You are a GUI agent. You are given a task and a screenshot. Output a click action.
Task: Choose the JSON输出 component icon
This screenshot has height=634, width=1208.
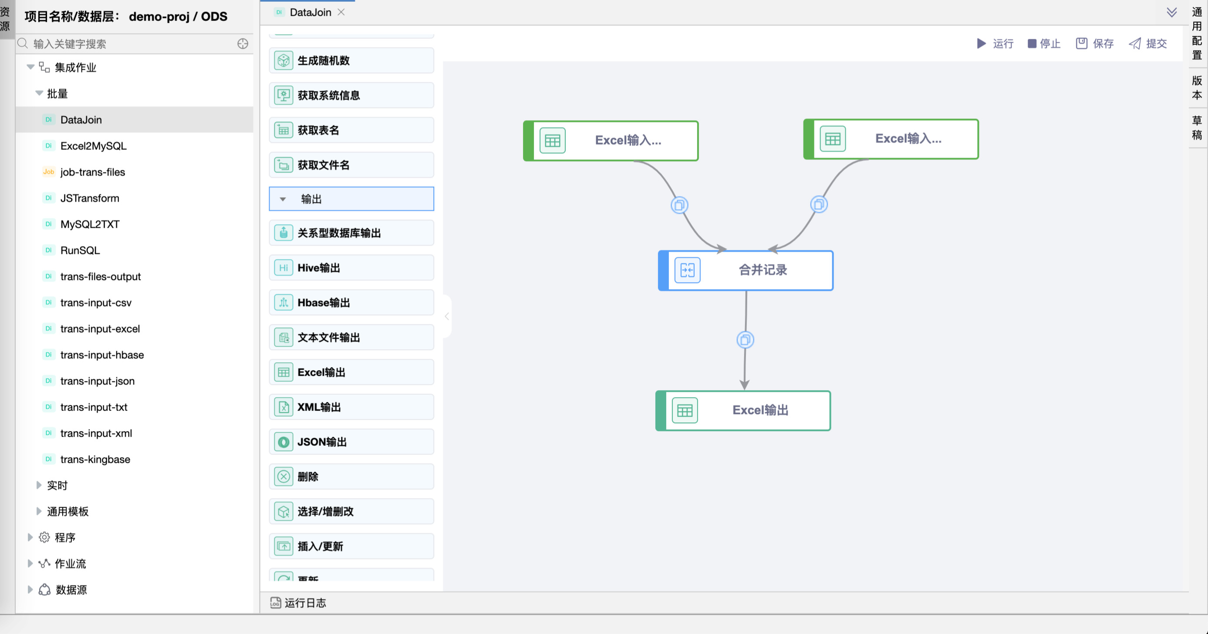(x=284, y=442)
